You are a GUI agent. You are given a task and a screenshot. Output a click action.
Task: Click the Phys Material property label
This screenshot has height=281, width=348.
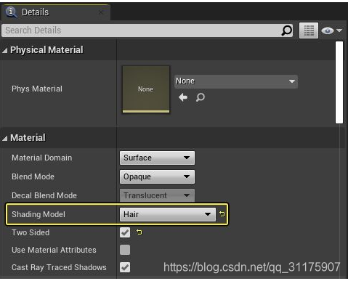pyautogui.click(x=37, y=89)
